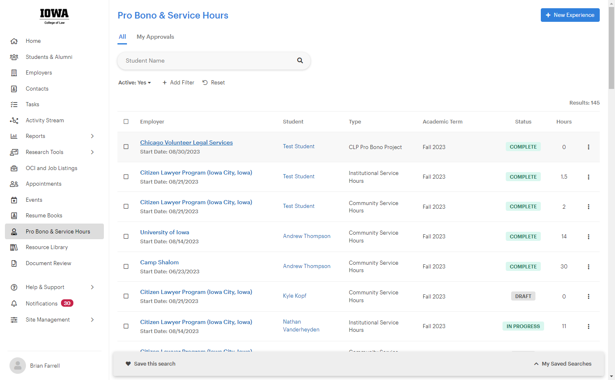Click the Activity Stream icon
The width and height of the screenshot is (615, 380).
[14, 121]
